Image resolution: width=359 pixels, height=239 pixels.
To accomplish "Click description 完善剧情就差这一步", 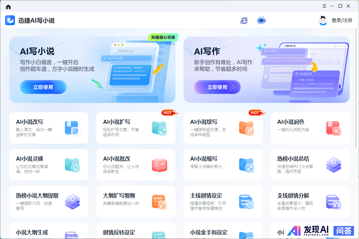I will (121, 203).
